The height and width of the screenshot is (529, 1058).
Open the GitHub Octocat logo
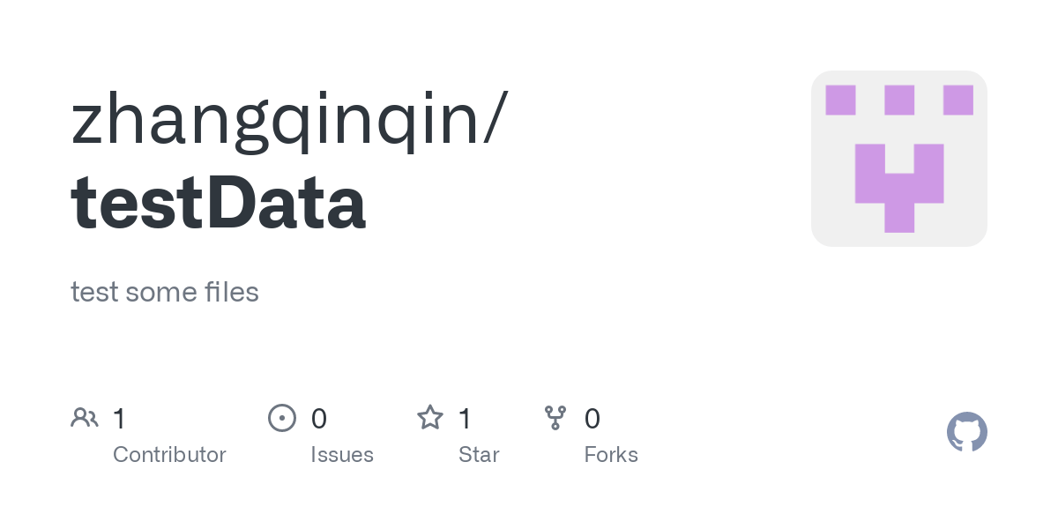pyautogui.click(x=966, y=432)
